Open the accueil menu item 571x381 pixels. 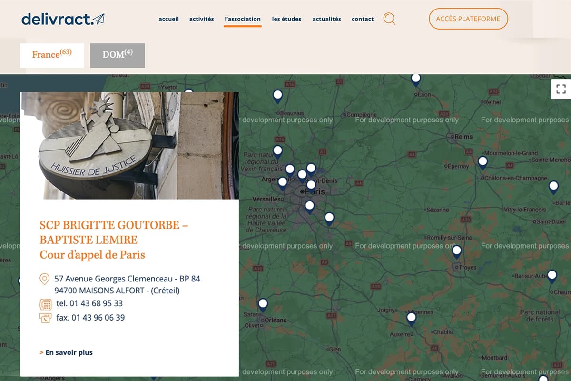pyautogui.click(x=168, y=19)
